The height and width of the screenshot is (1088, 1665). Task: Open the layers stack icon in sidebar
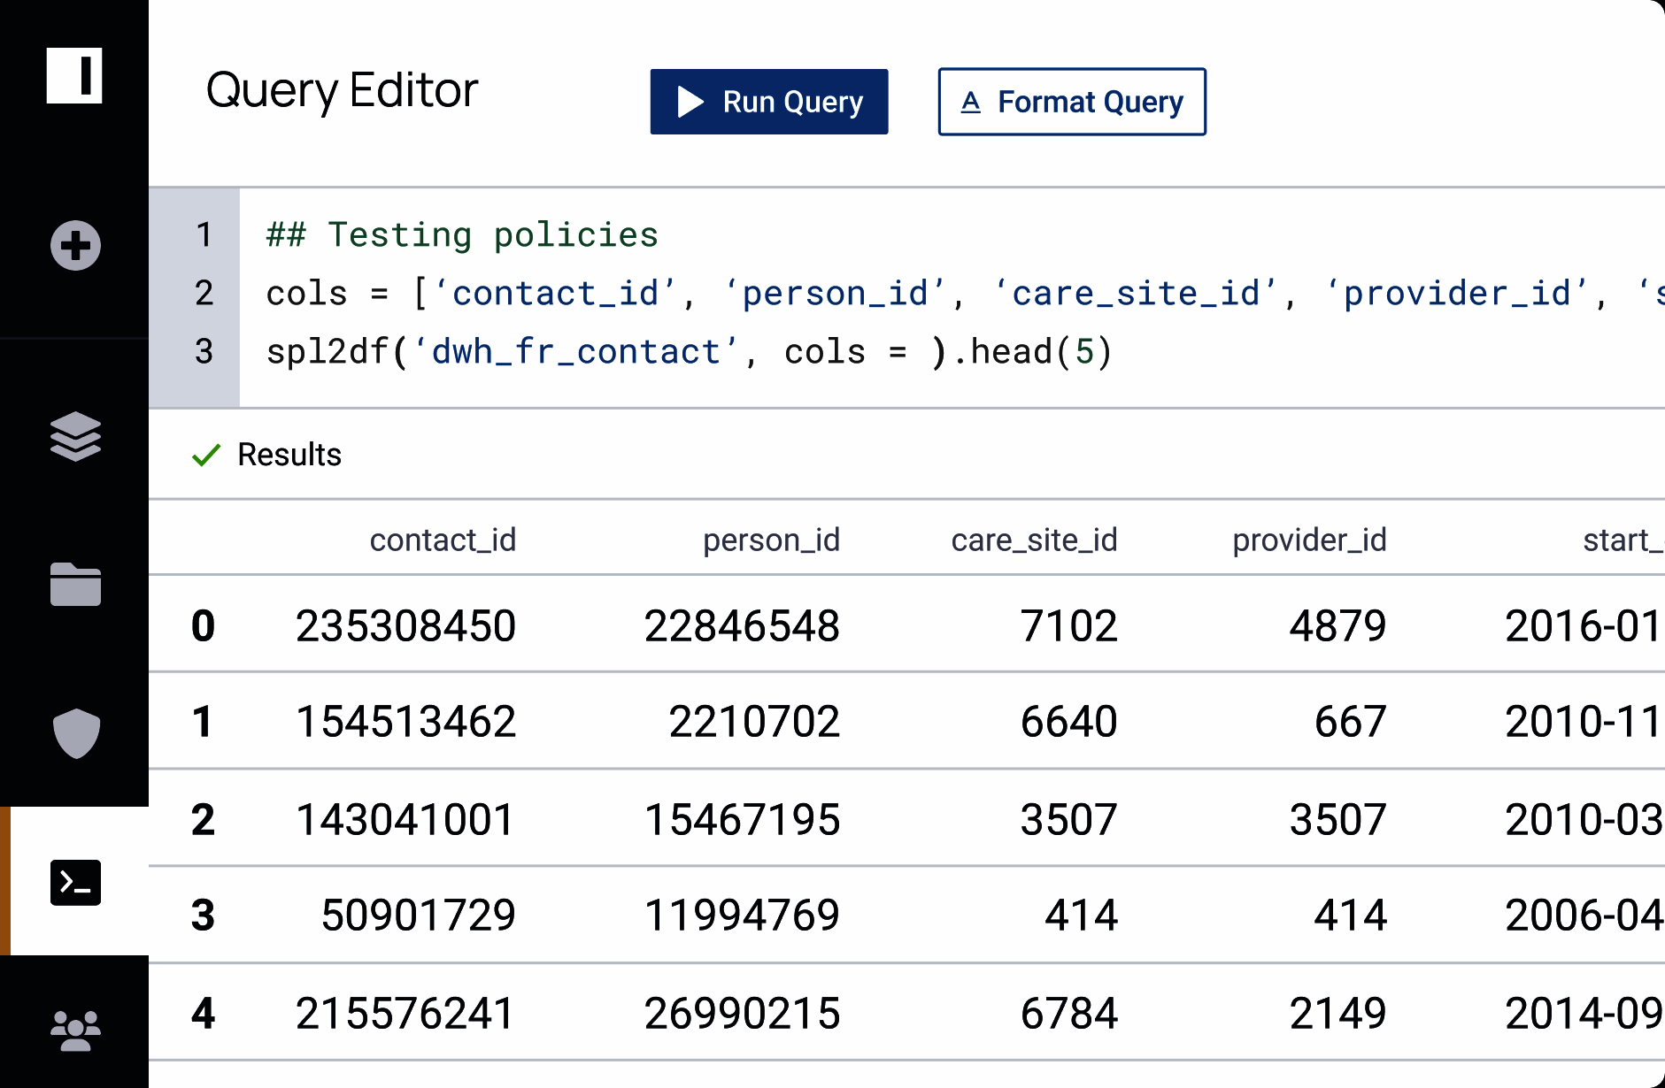point(75,436)
